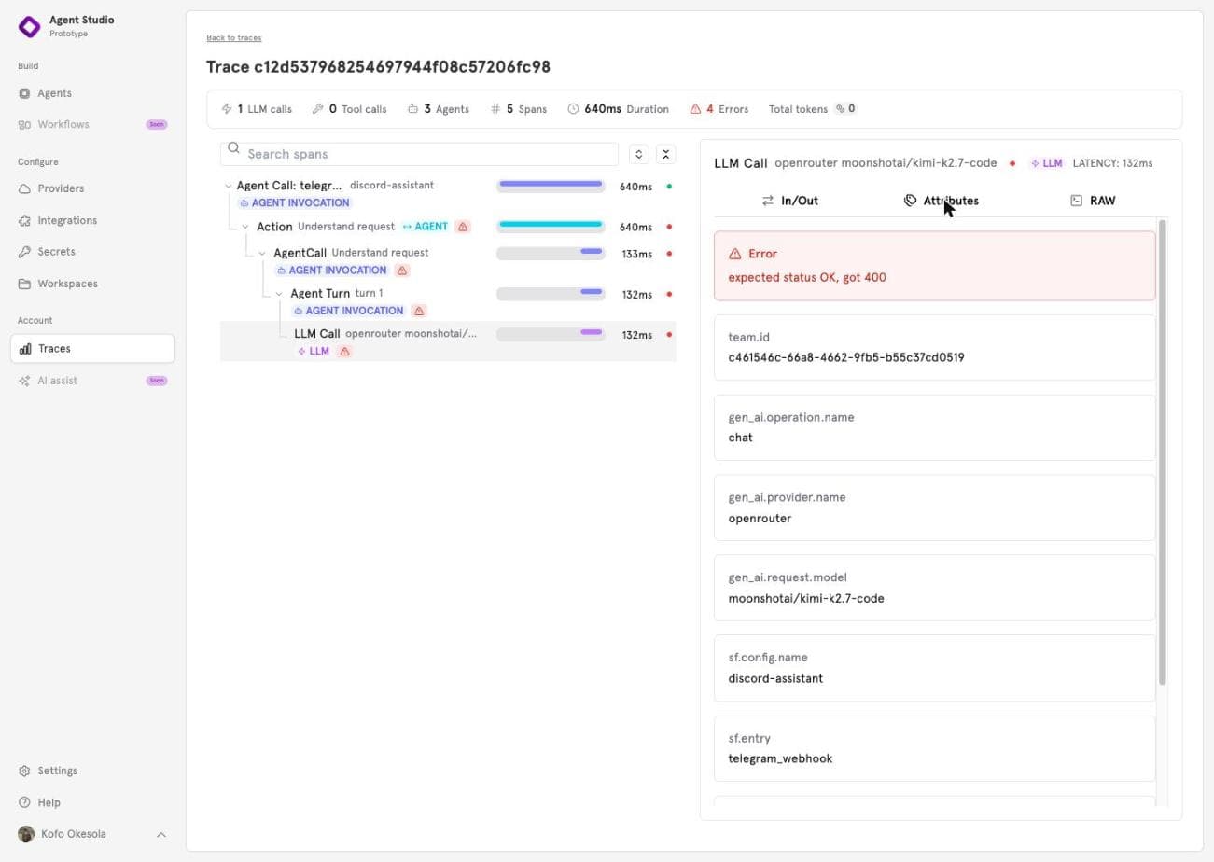Collapse the Agent Turn turn 1 span
The height and width of the screenshot is (862, 1214).
[x=279, y=294]
